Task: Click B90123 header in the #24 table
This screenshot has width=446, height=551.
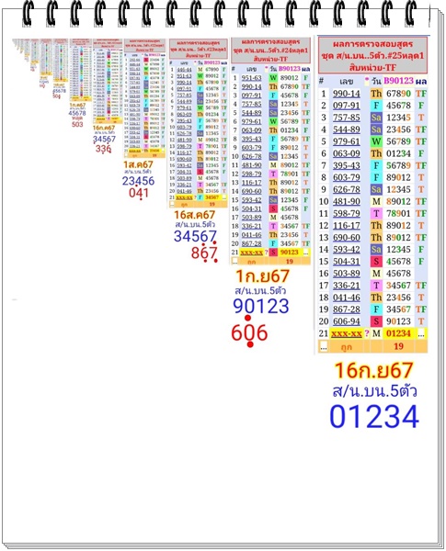Action: tap(290, 69)
